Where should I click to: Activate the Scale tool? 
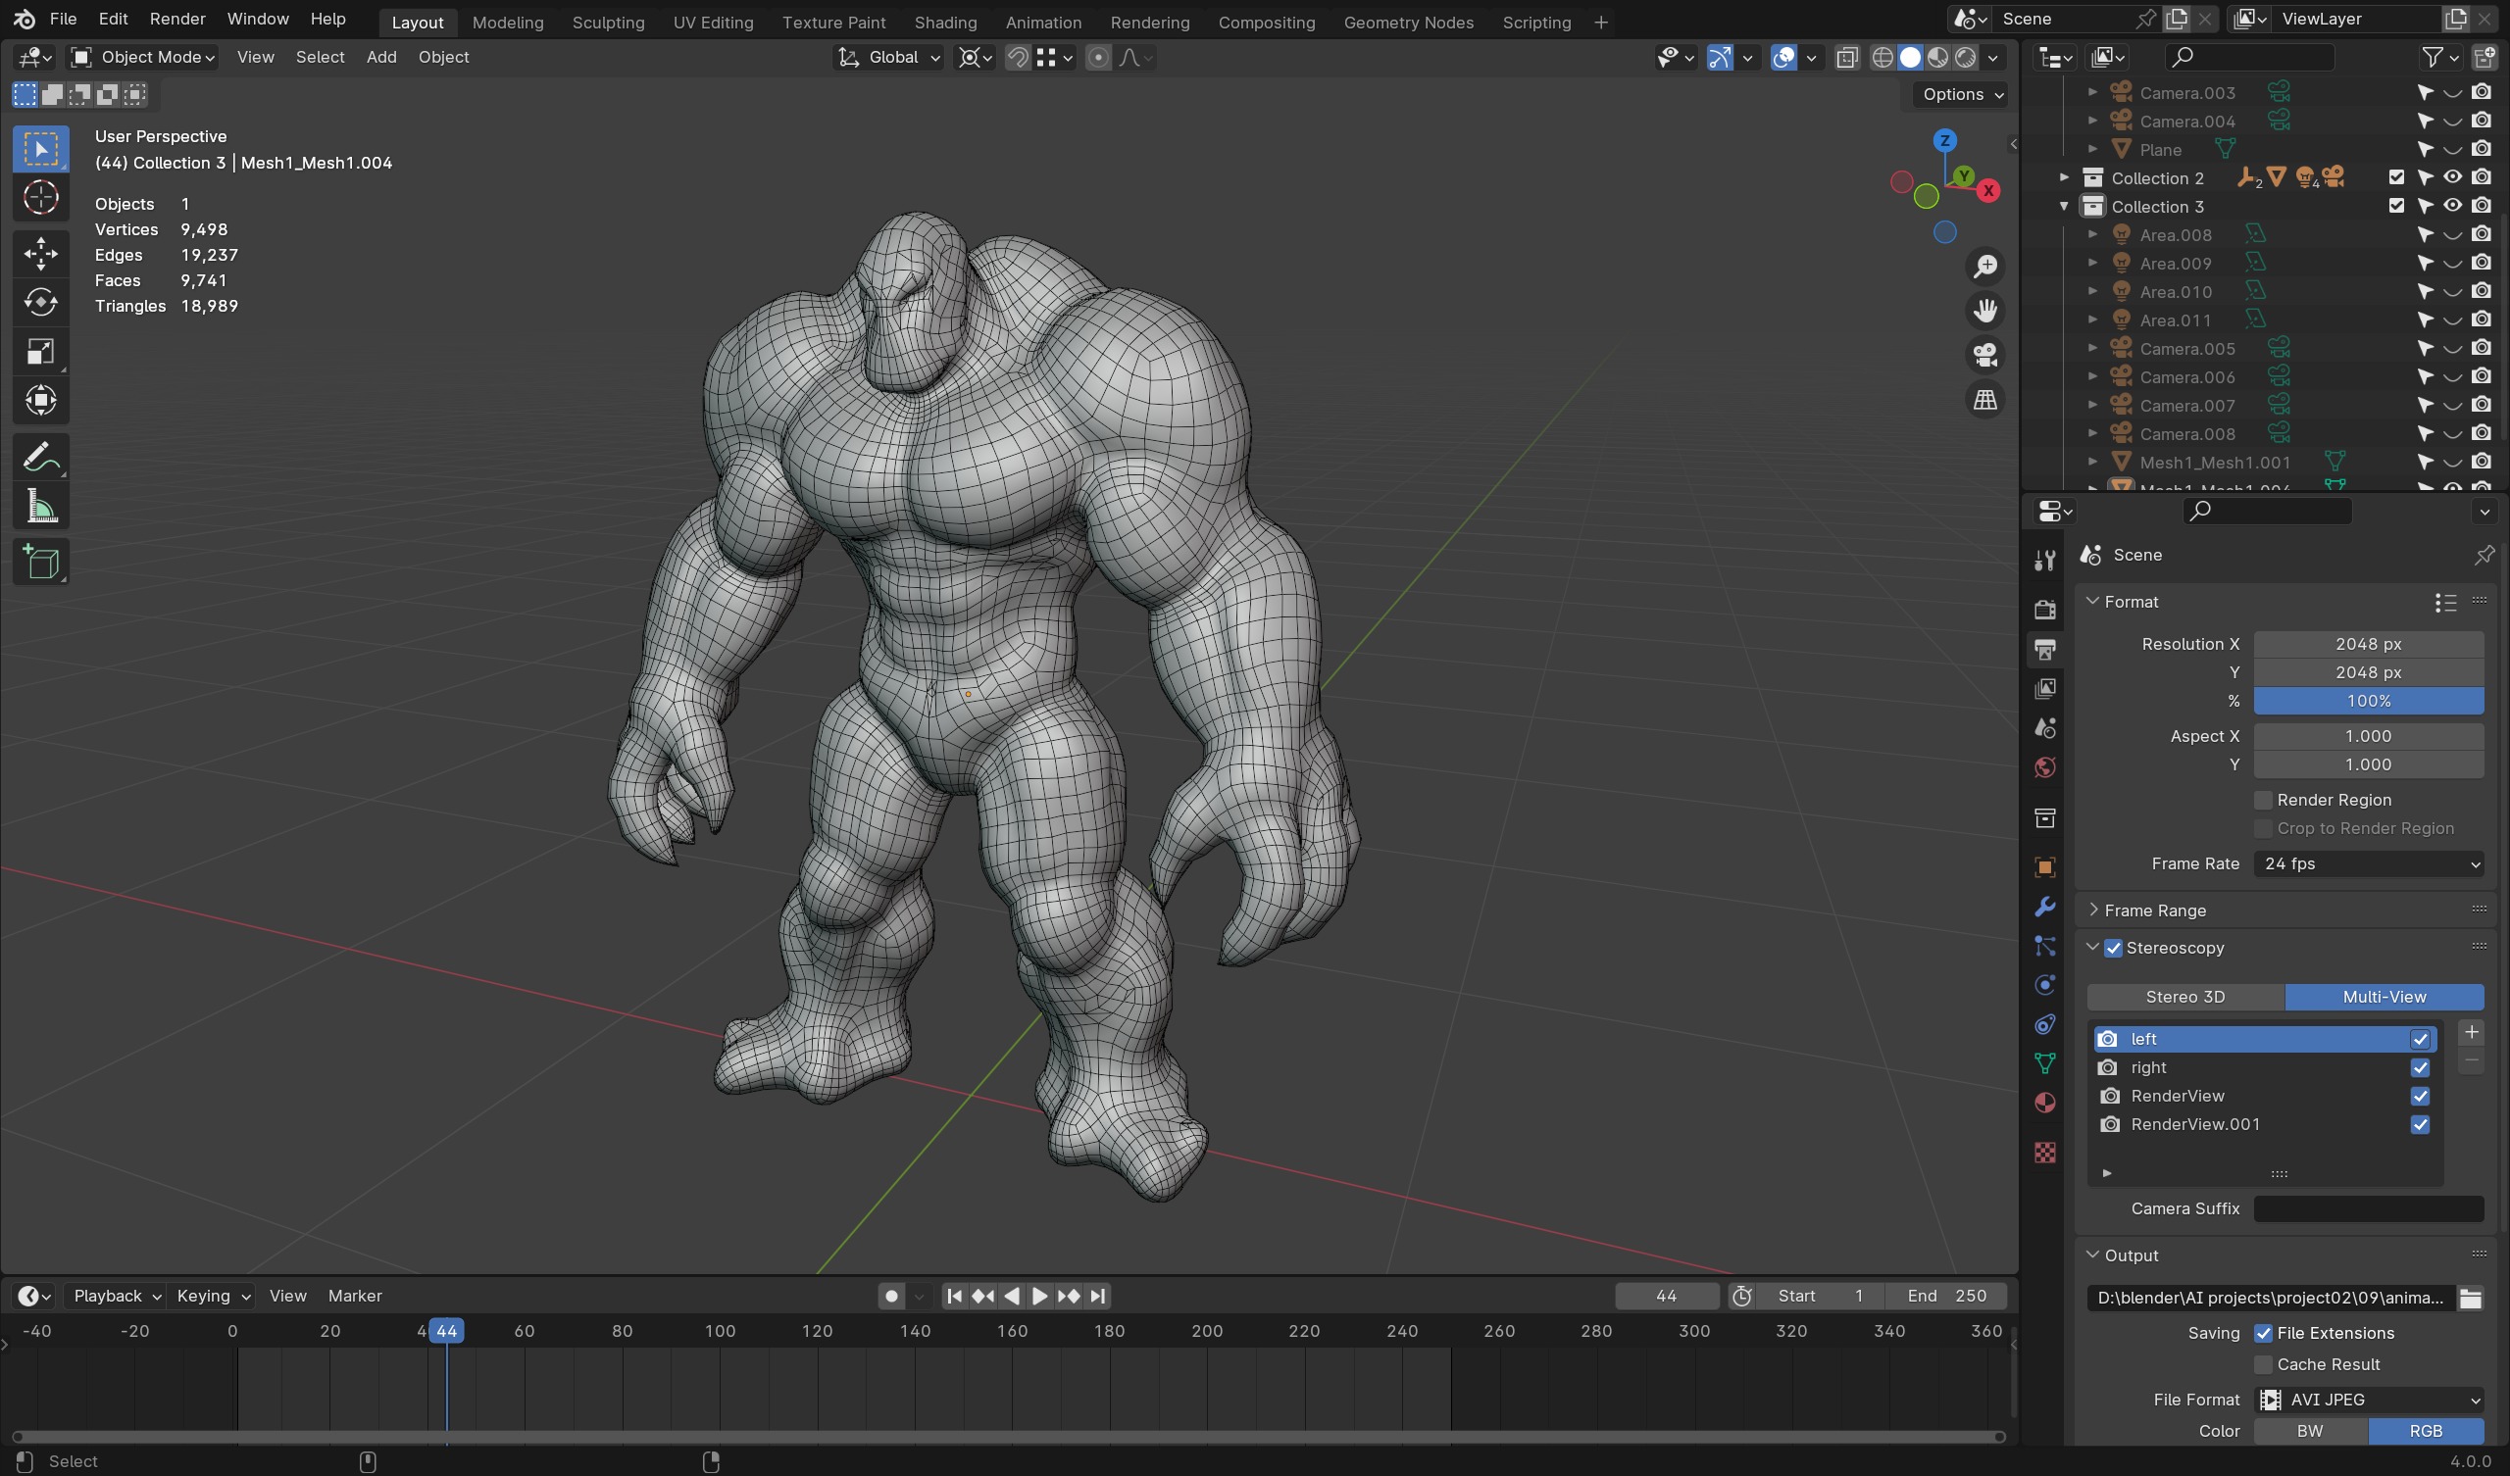tap(41, 352)
